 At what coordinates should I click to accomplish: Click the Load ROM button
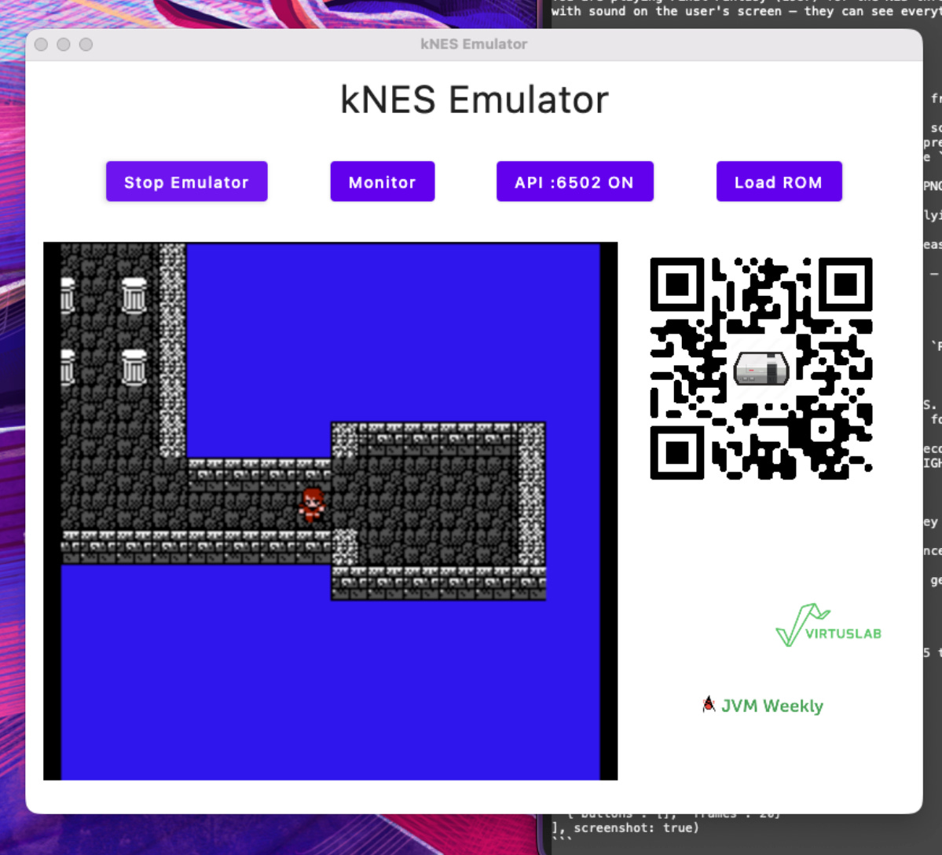(x=779, y=181)
